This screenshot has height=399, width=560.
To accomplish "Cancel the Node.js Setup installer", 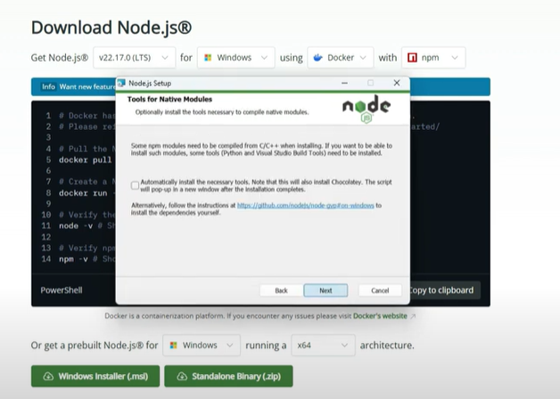I will pyautogui.click(x=380, y=290).
